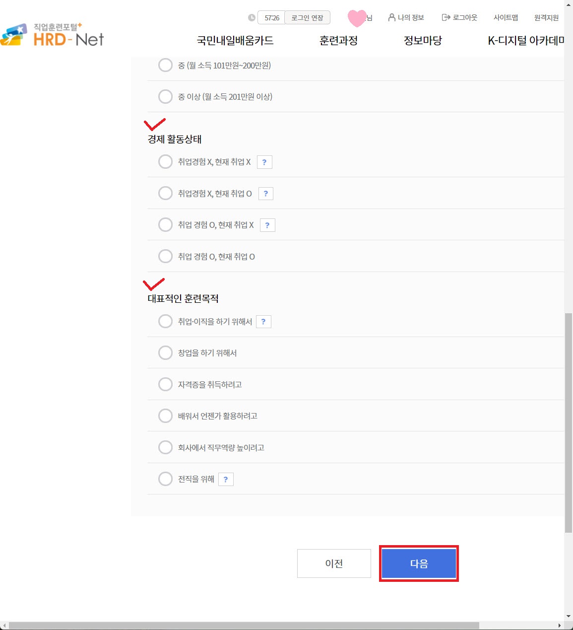Open the 정보마당 menu
This screenshot has height=630, width=573.
(x=423, y=41)
